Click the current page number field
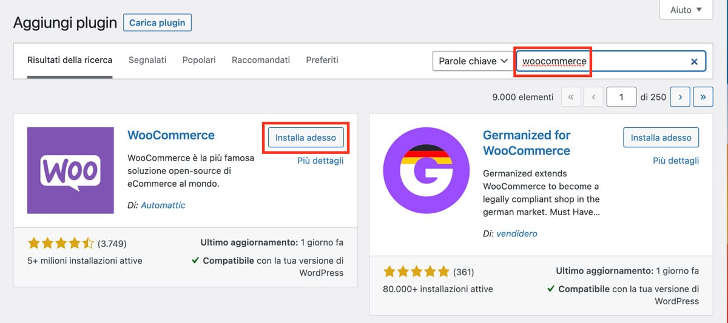Viewport: 728px width, 323px height. [621, 97]
